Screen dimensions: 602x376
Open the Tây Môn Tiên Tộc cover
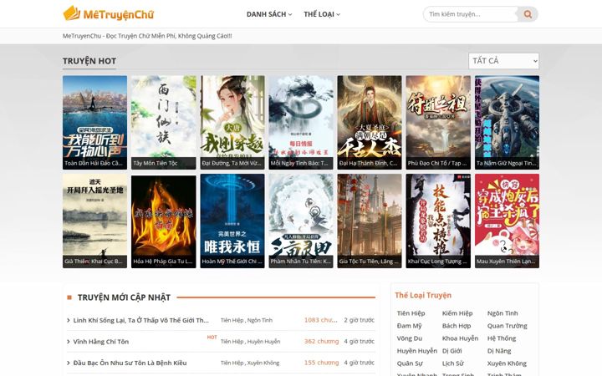(164, 122)
